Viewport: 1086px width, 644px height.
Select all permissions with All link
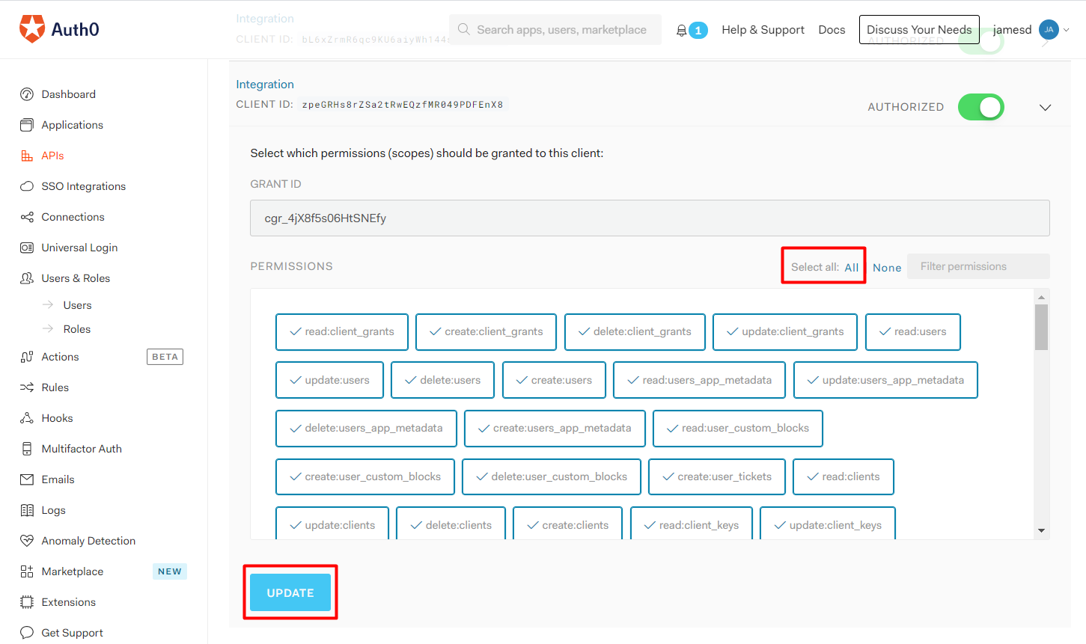click(852, 267)
